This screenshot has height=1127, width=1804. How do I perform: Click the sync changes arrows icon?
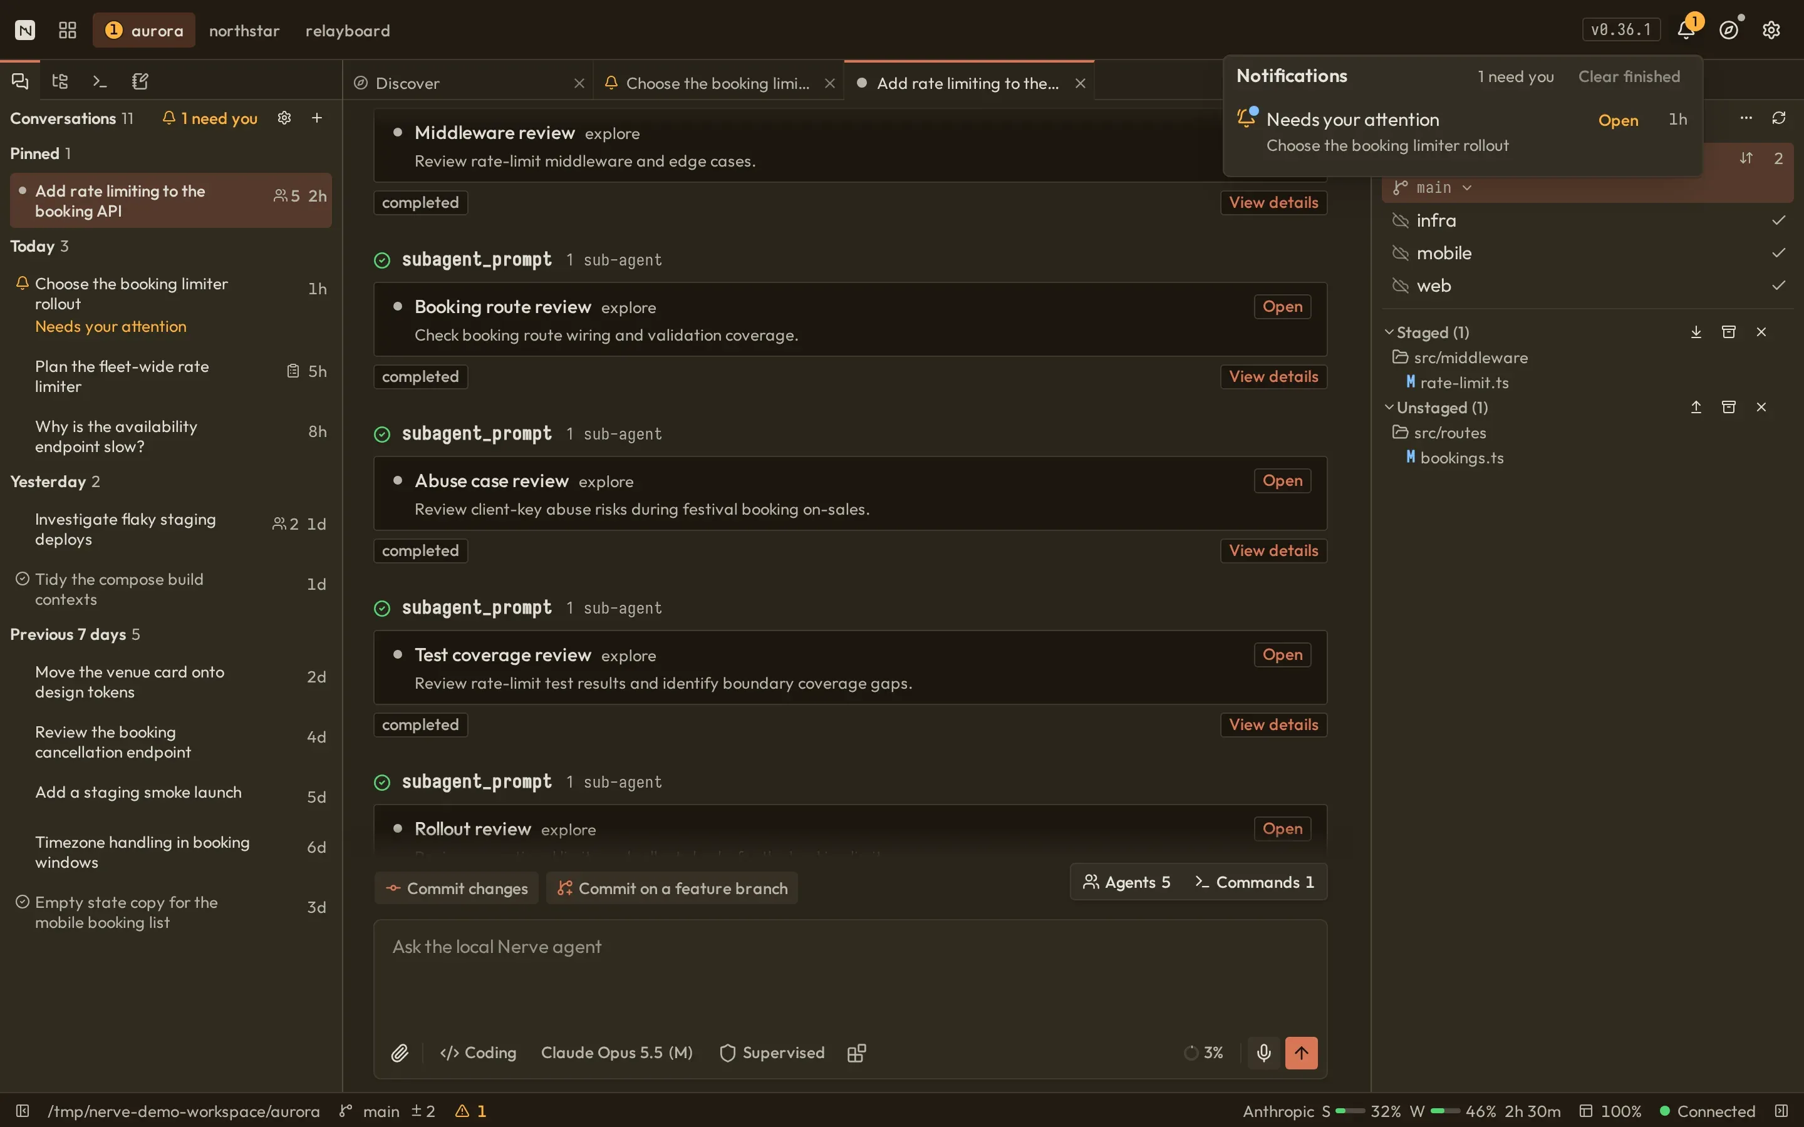click(x=1746, y=158)
